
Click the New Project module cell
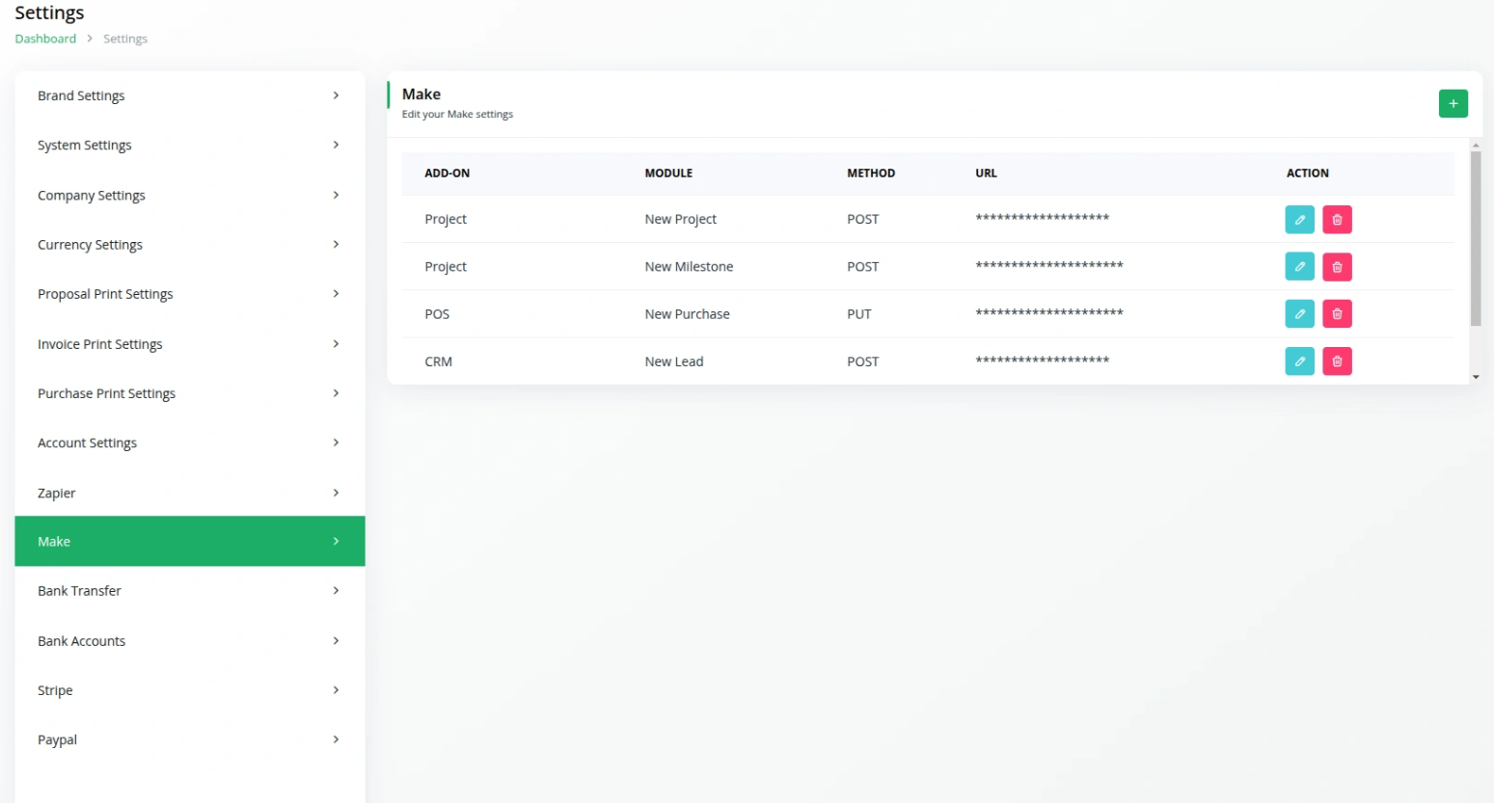[681, 220]
